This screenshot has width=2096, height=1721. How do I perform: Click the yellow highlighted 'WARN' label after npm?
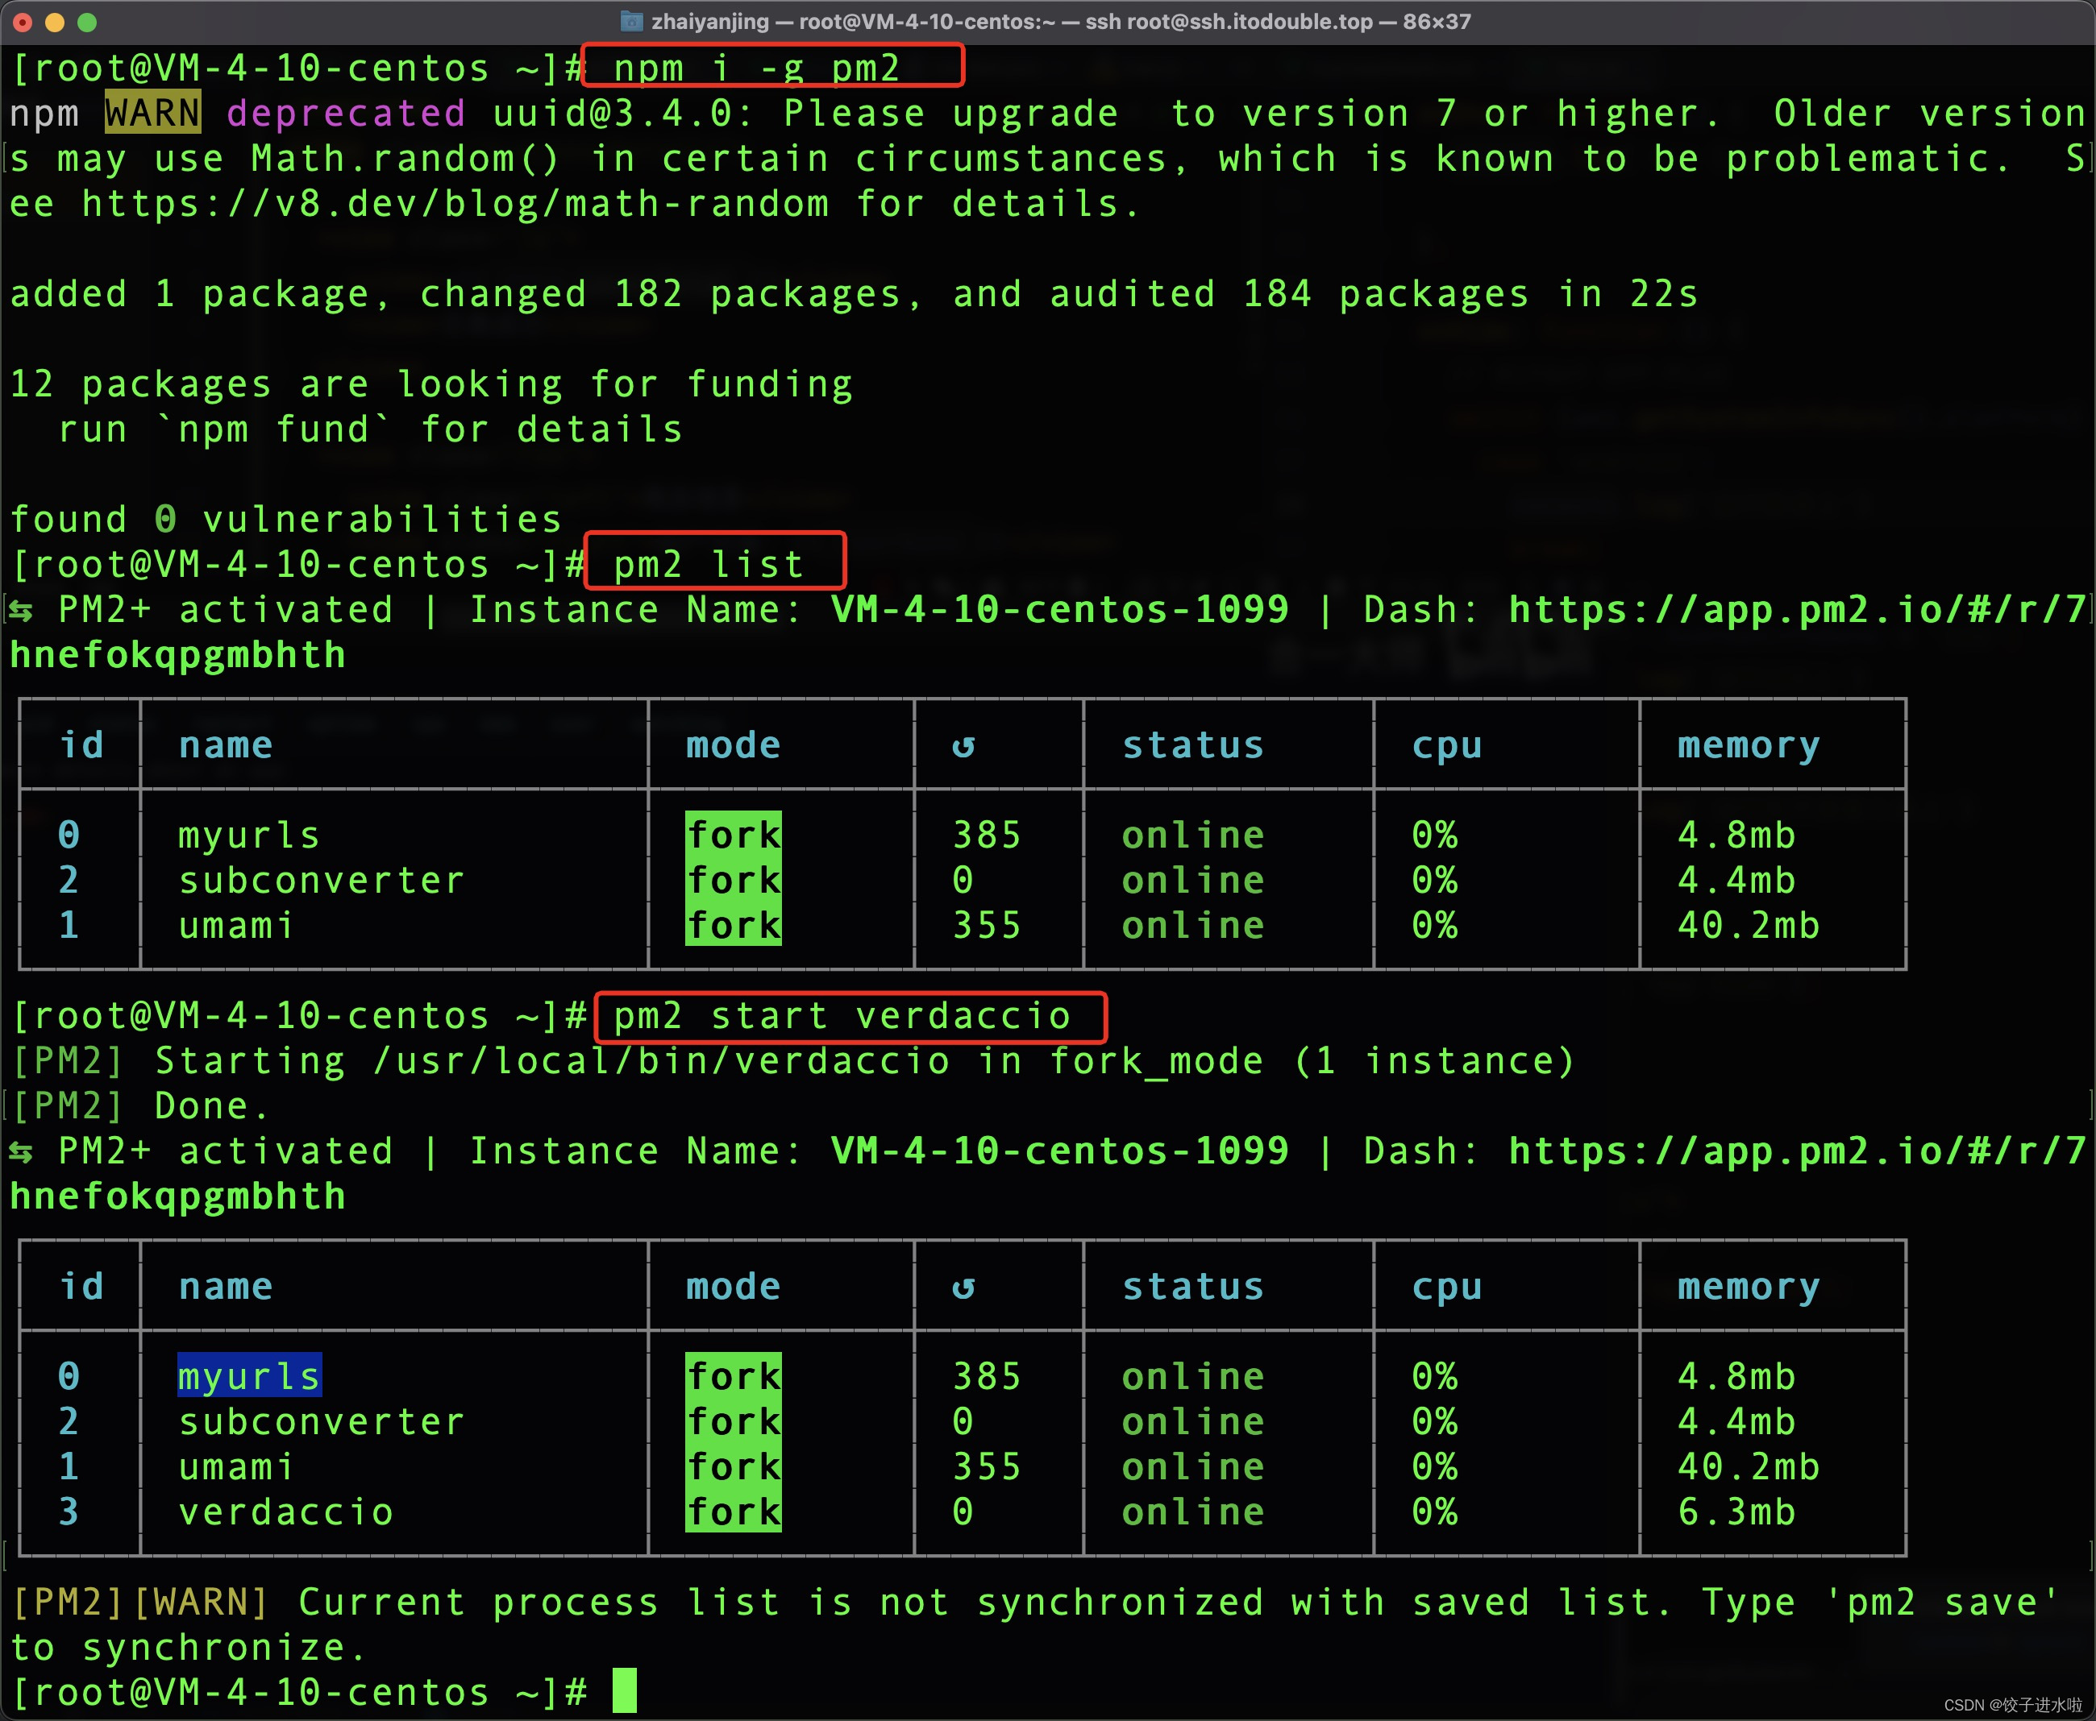(x=154, y=112)
